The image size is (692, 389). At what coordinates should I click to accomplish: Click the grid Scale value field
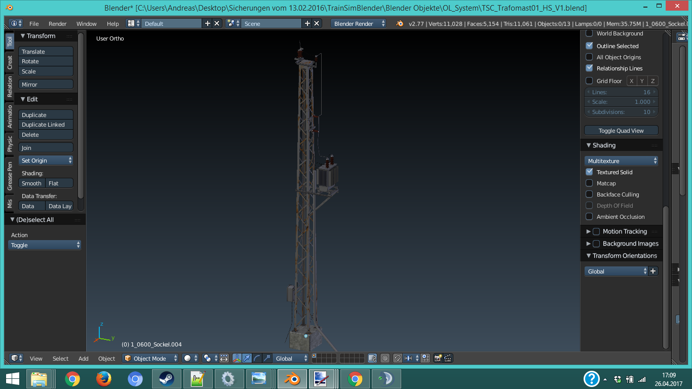[621, 102]
